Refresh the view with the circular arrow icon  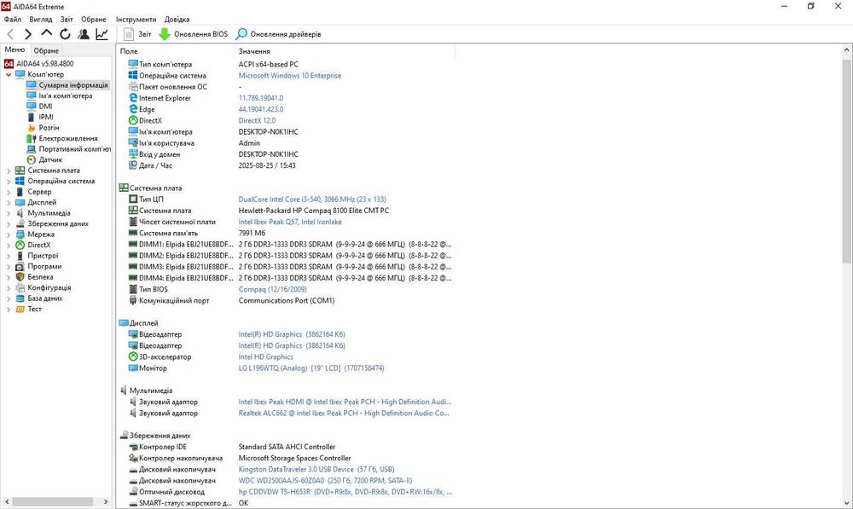tap(66, 34)
